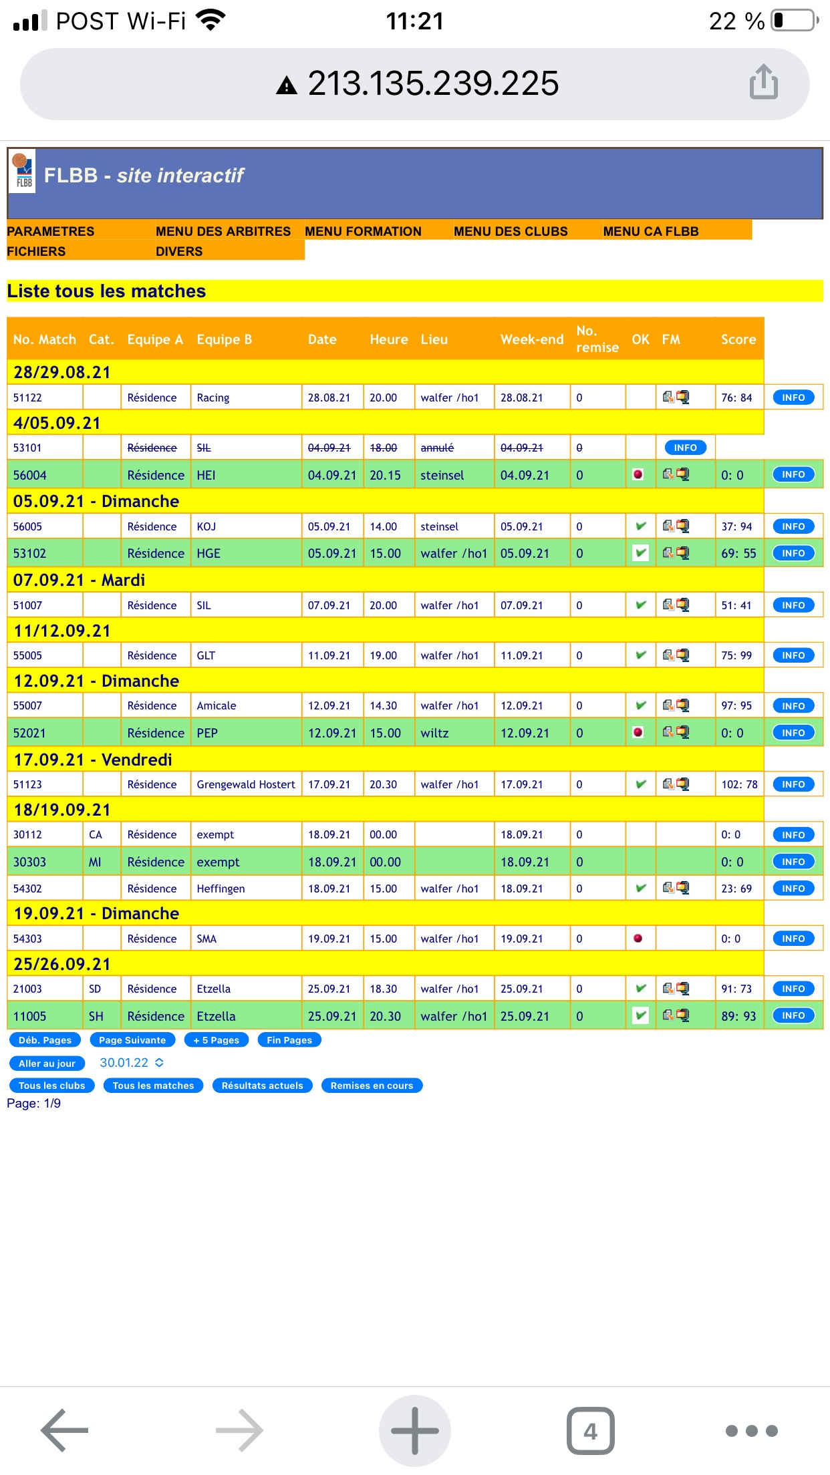Click Score column header
Screen dimensions: 830x1475
(738, 339)
